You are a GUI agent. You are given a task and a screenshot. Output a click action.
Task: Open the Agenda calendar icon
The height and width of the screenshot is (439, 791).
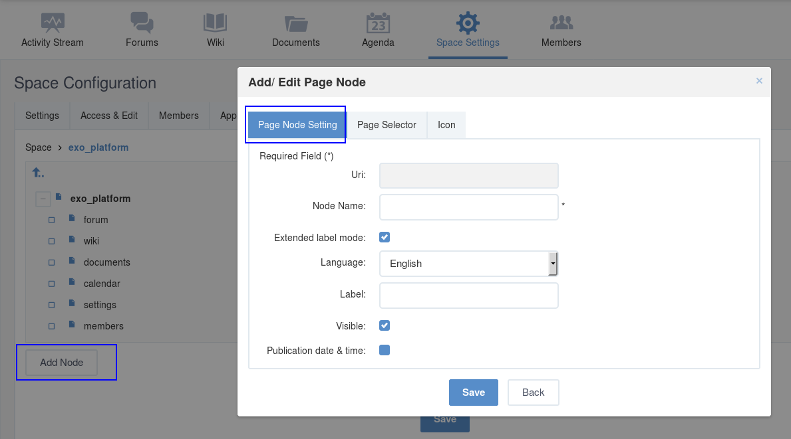(378, 23)
